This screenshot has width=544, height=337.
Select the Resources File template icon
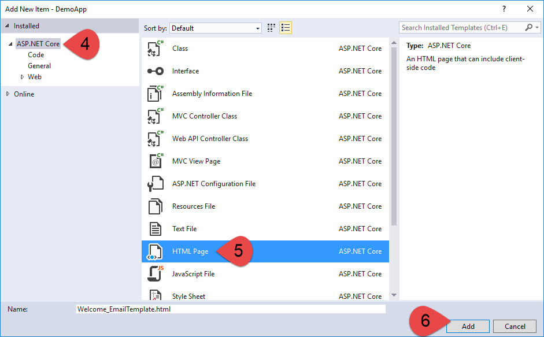155,206
